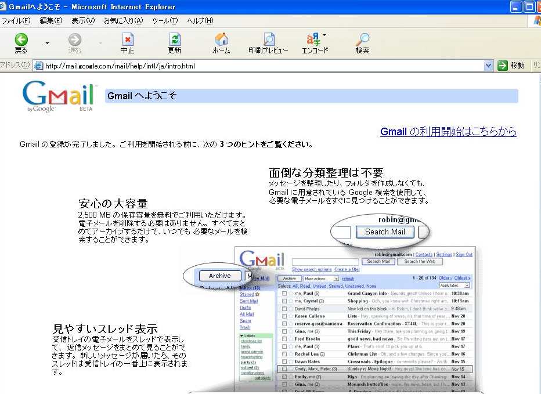Click the sentence starting Gmail の登録が完了しました
The image size is (541, 394).
167,144
